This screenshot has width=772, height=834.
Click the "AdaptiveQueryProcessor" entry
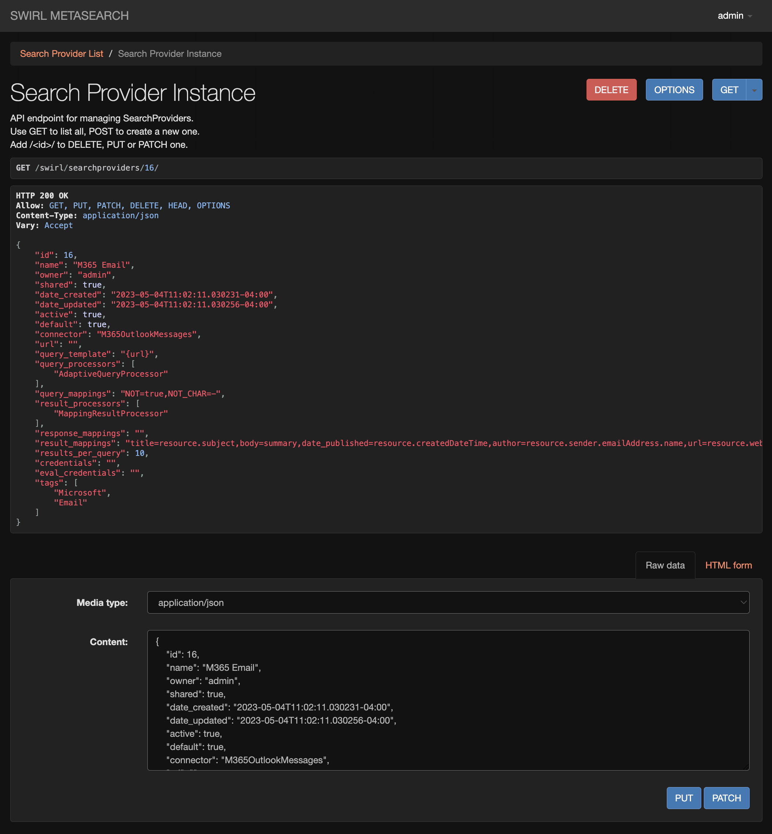click(x=111, y=374)
